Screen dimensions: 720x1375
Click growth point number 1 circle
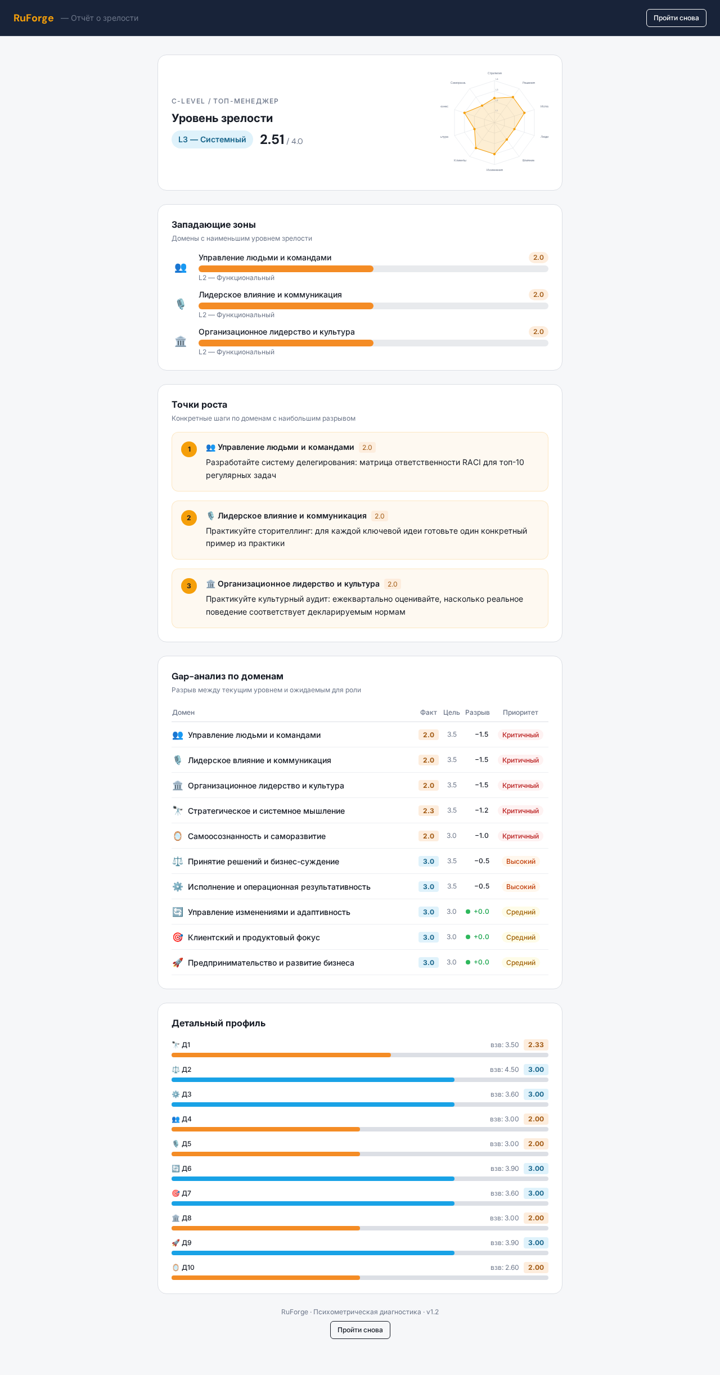[x=189, y=449]
